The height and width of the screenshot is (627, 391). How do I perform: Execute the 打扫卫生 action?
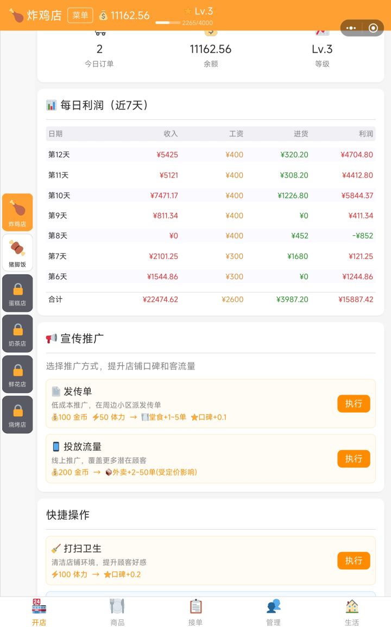click(x=354, y=561)
